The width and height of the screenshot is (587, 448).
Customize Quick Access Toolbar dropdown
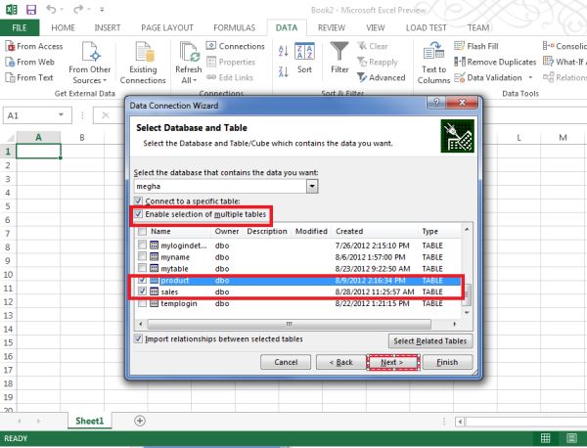(102, 10)
